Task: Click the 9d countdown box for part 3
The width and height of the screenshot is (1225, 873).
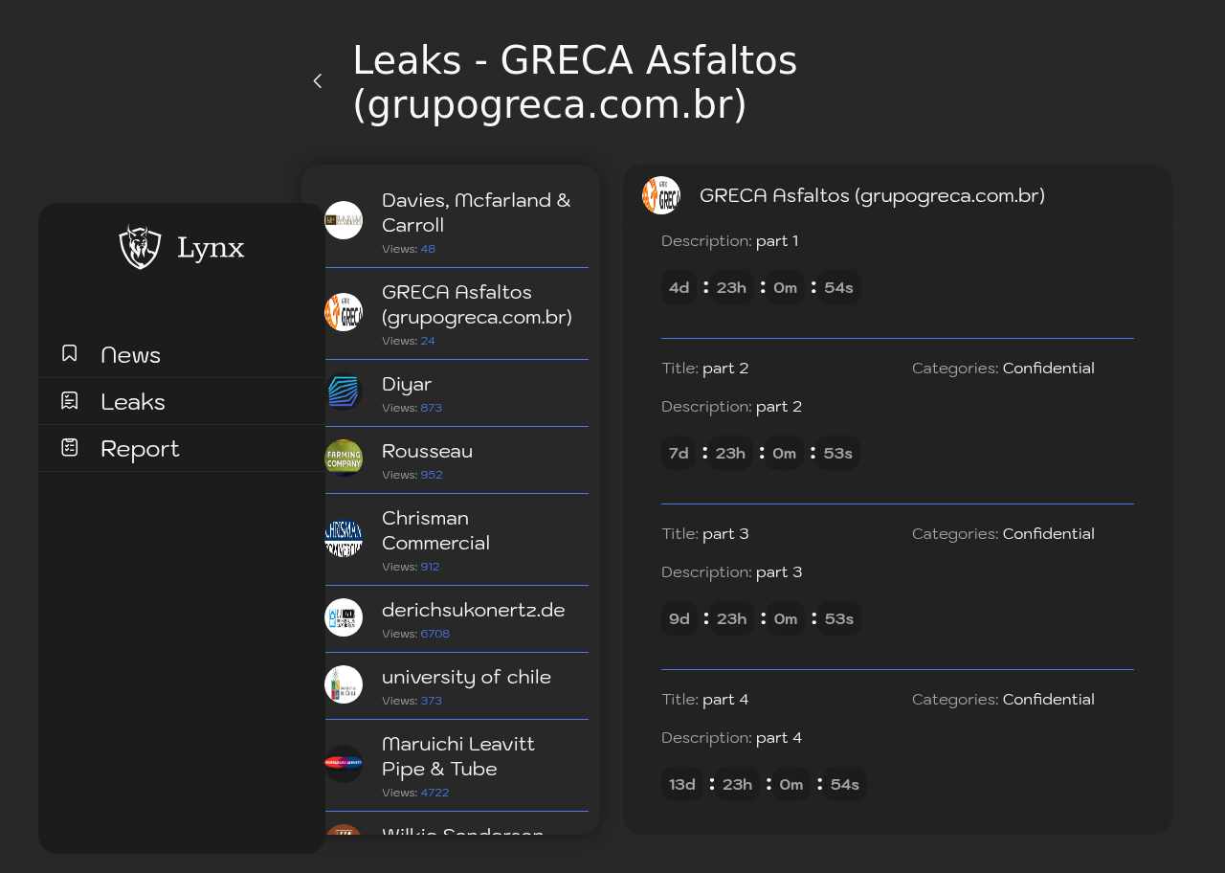Action: tap(679, 618)
